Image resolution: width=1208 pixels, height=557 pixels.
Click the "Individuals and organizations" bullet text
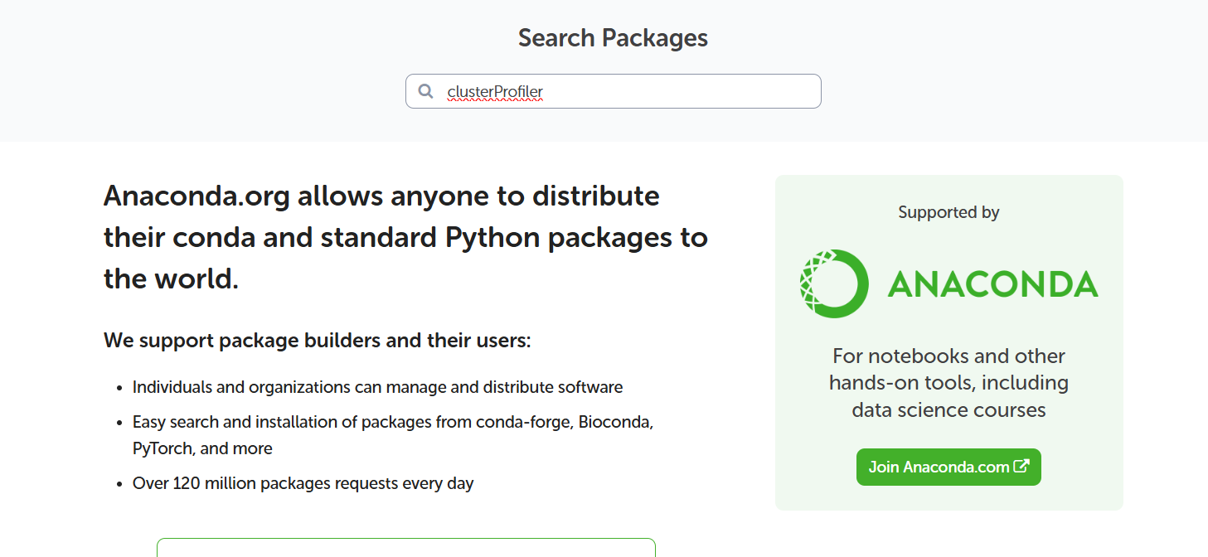(x=377, y=387)
